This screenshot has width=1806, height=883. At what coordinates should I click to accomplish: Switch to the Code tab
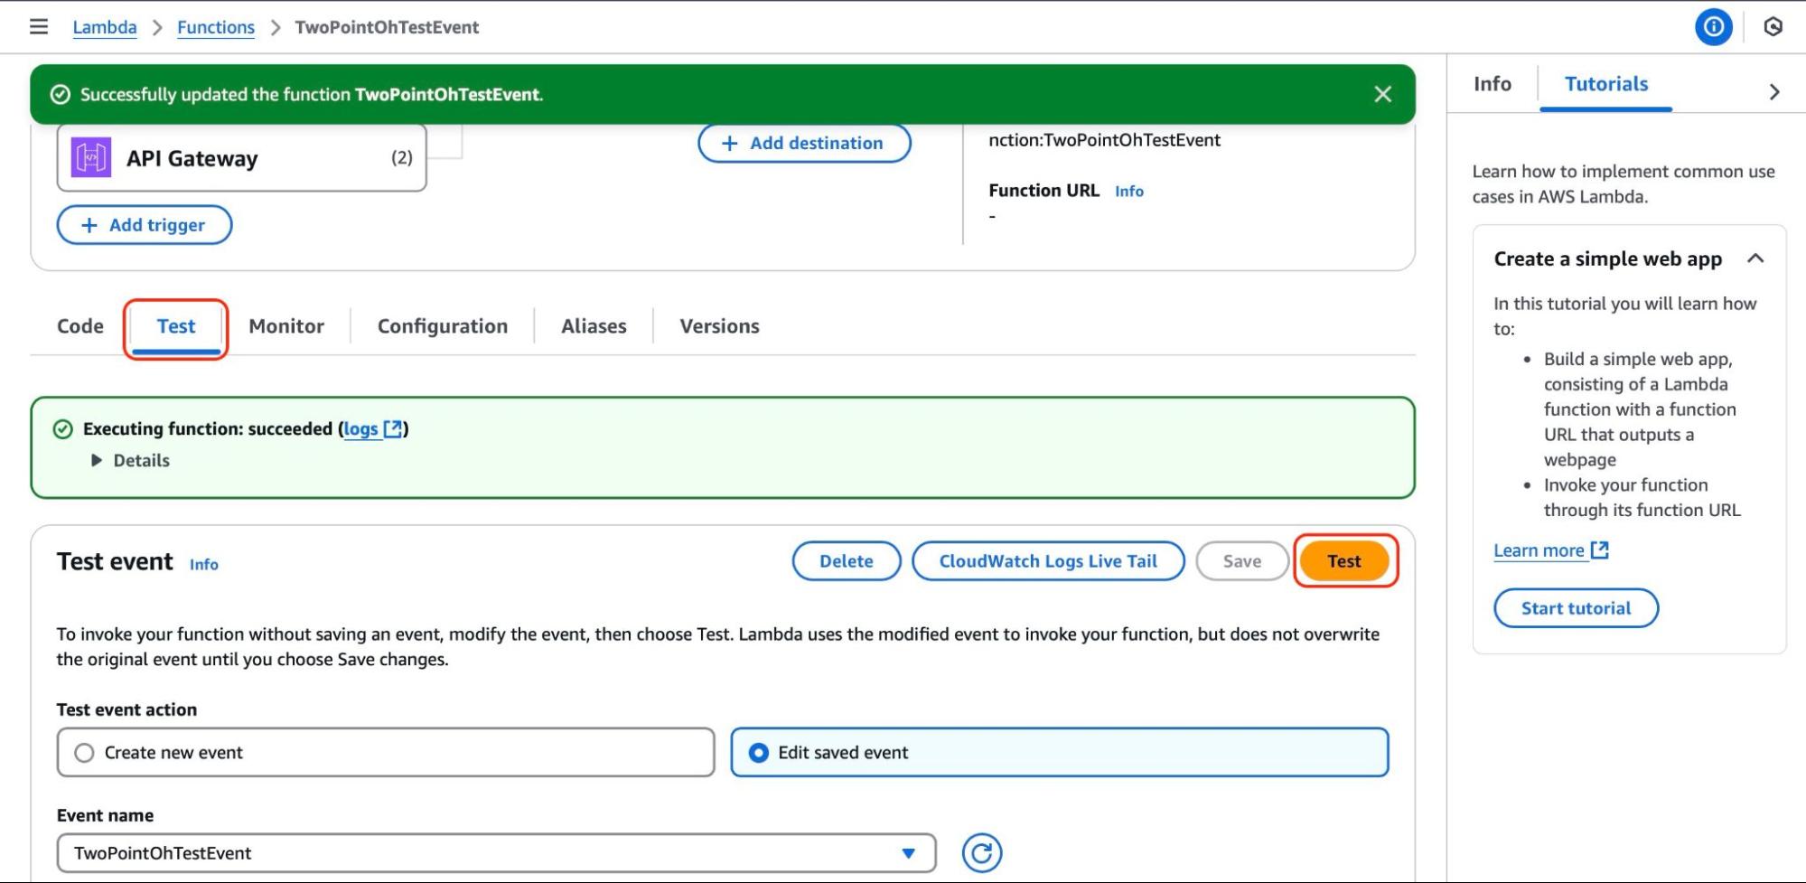pyautogui.click(x=80, y=326)
